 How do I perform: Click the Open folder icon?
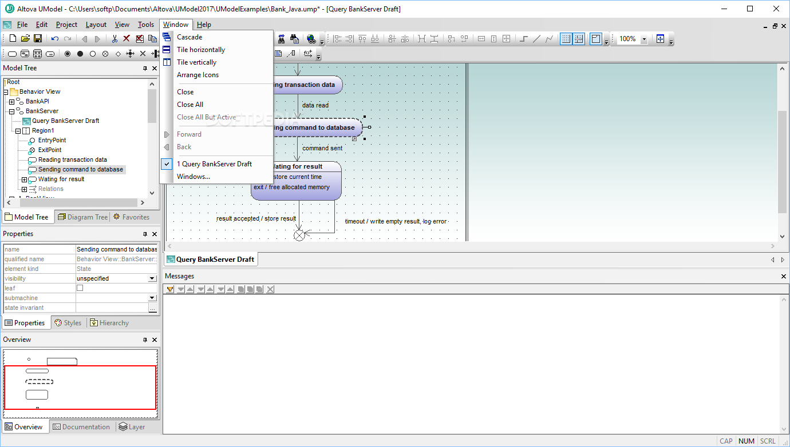point(25,39)
